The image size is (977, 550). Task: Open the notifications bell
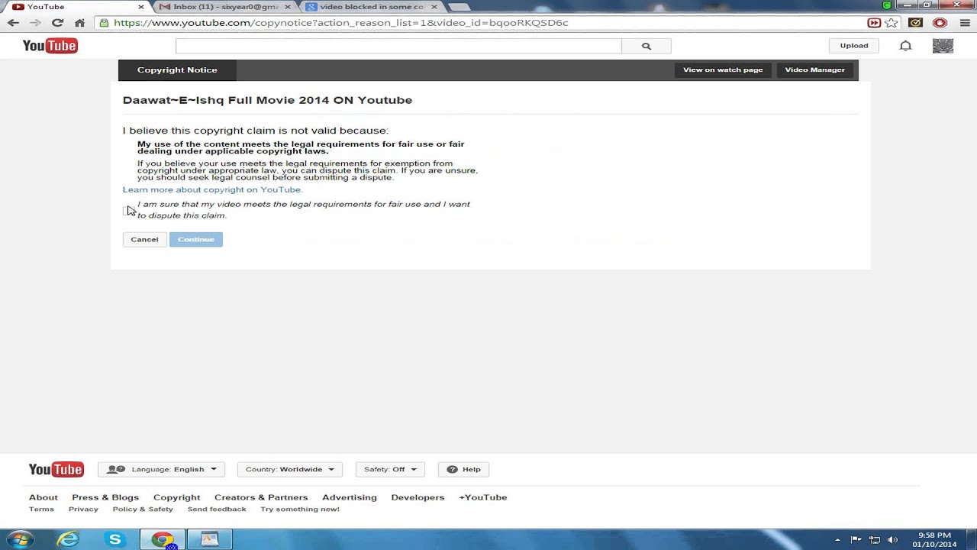pyautogui.click(x=905, y=46)
